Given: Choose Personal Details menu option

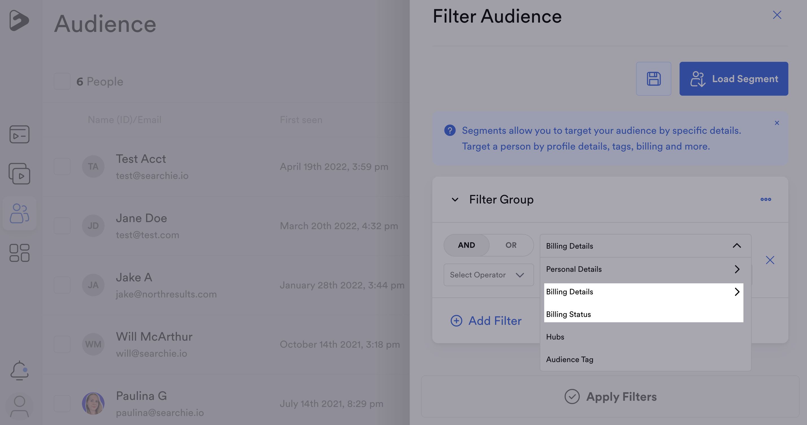Looking at the screenshot, I should coord(645,269).
